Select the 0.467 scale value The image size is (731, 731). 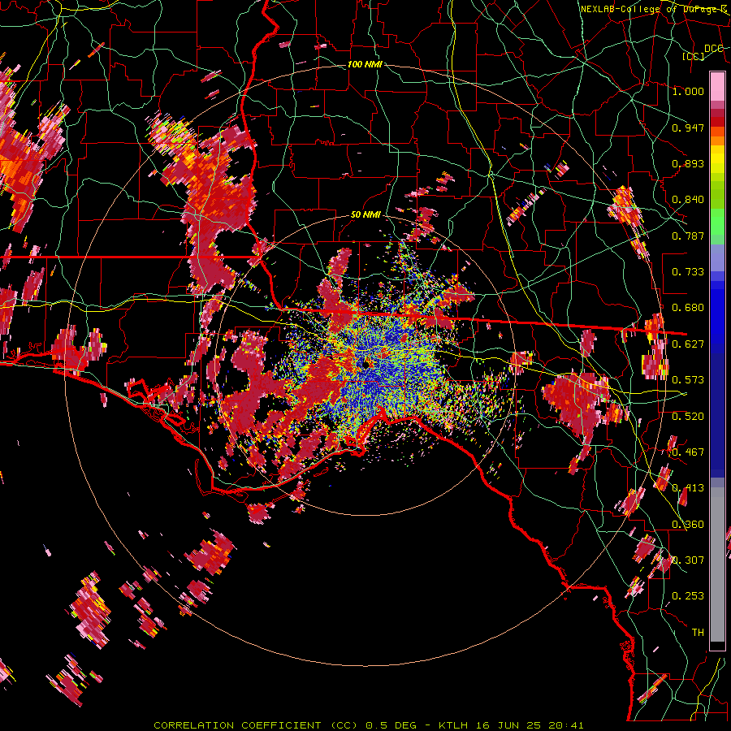coord(688,452)
